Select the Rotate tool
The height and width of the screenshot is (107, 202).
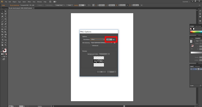(2, 27)
